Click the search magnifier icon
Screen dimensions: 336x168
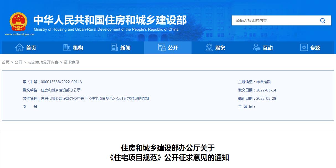pyautogui.click(x=322, y=20)
